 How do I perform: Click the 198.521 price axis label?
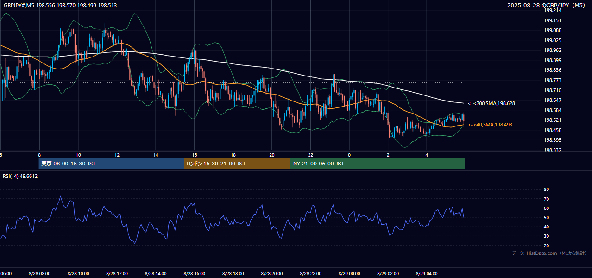tap(553, 120)
